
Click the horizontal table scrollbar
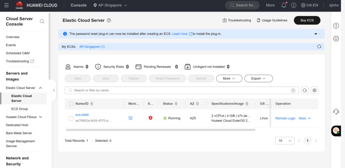pos(161,130)
